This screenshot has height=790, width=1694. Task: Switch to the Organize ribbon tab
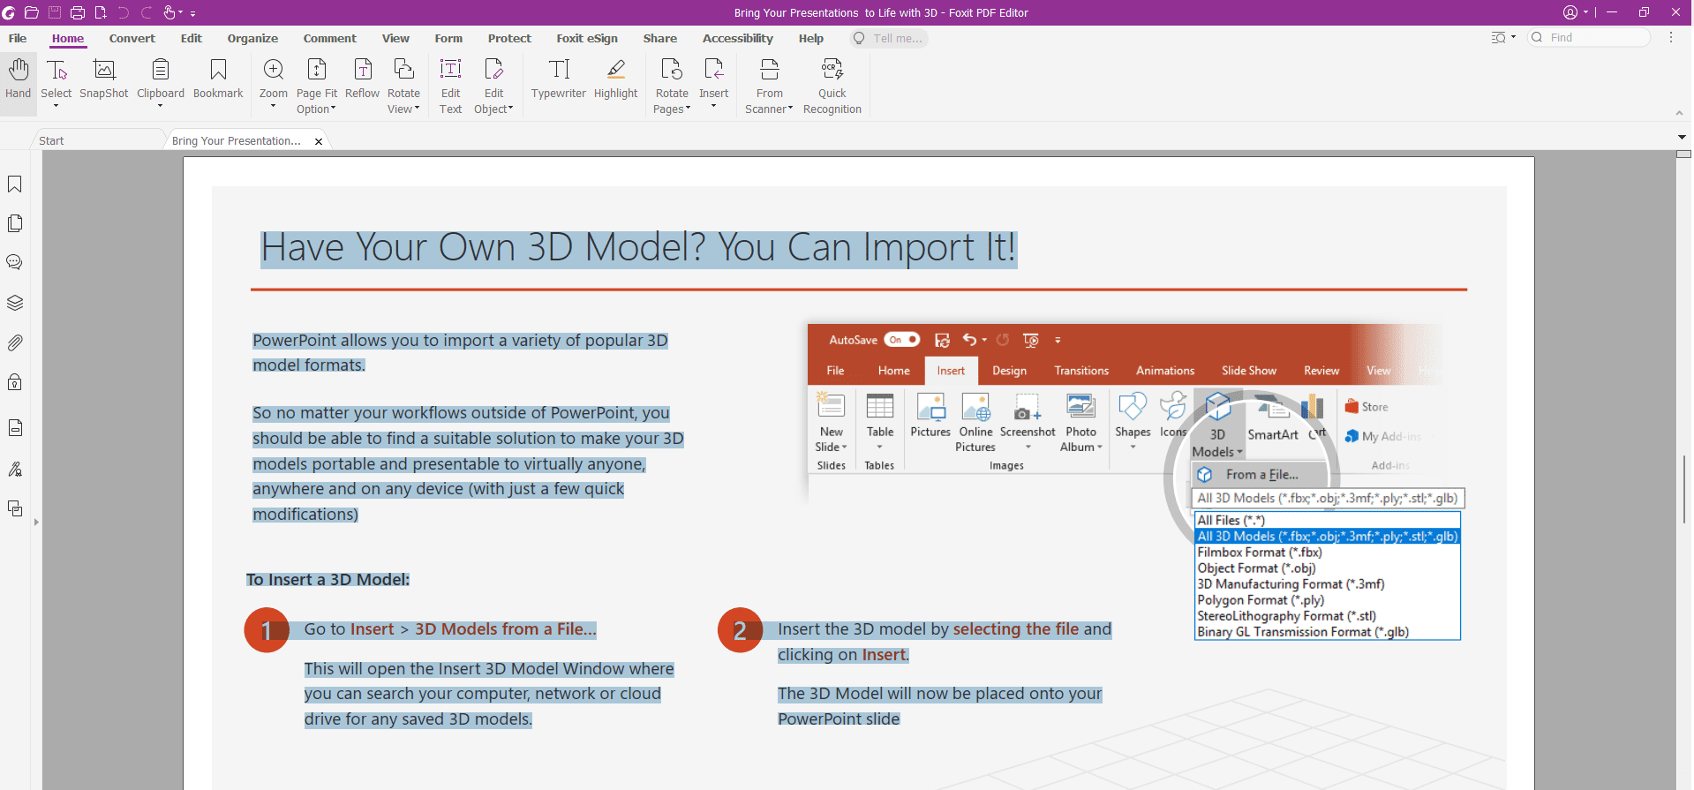click(x=252, y=38)
